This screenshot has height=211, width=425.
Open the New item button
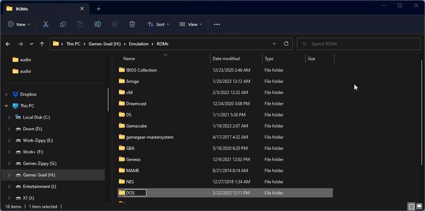(x=19, y=24)
